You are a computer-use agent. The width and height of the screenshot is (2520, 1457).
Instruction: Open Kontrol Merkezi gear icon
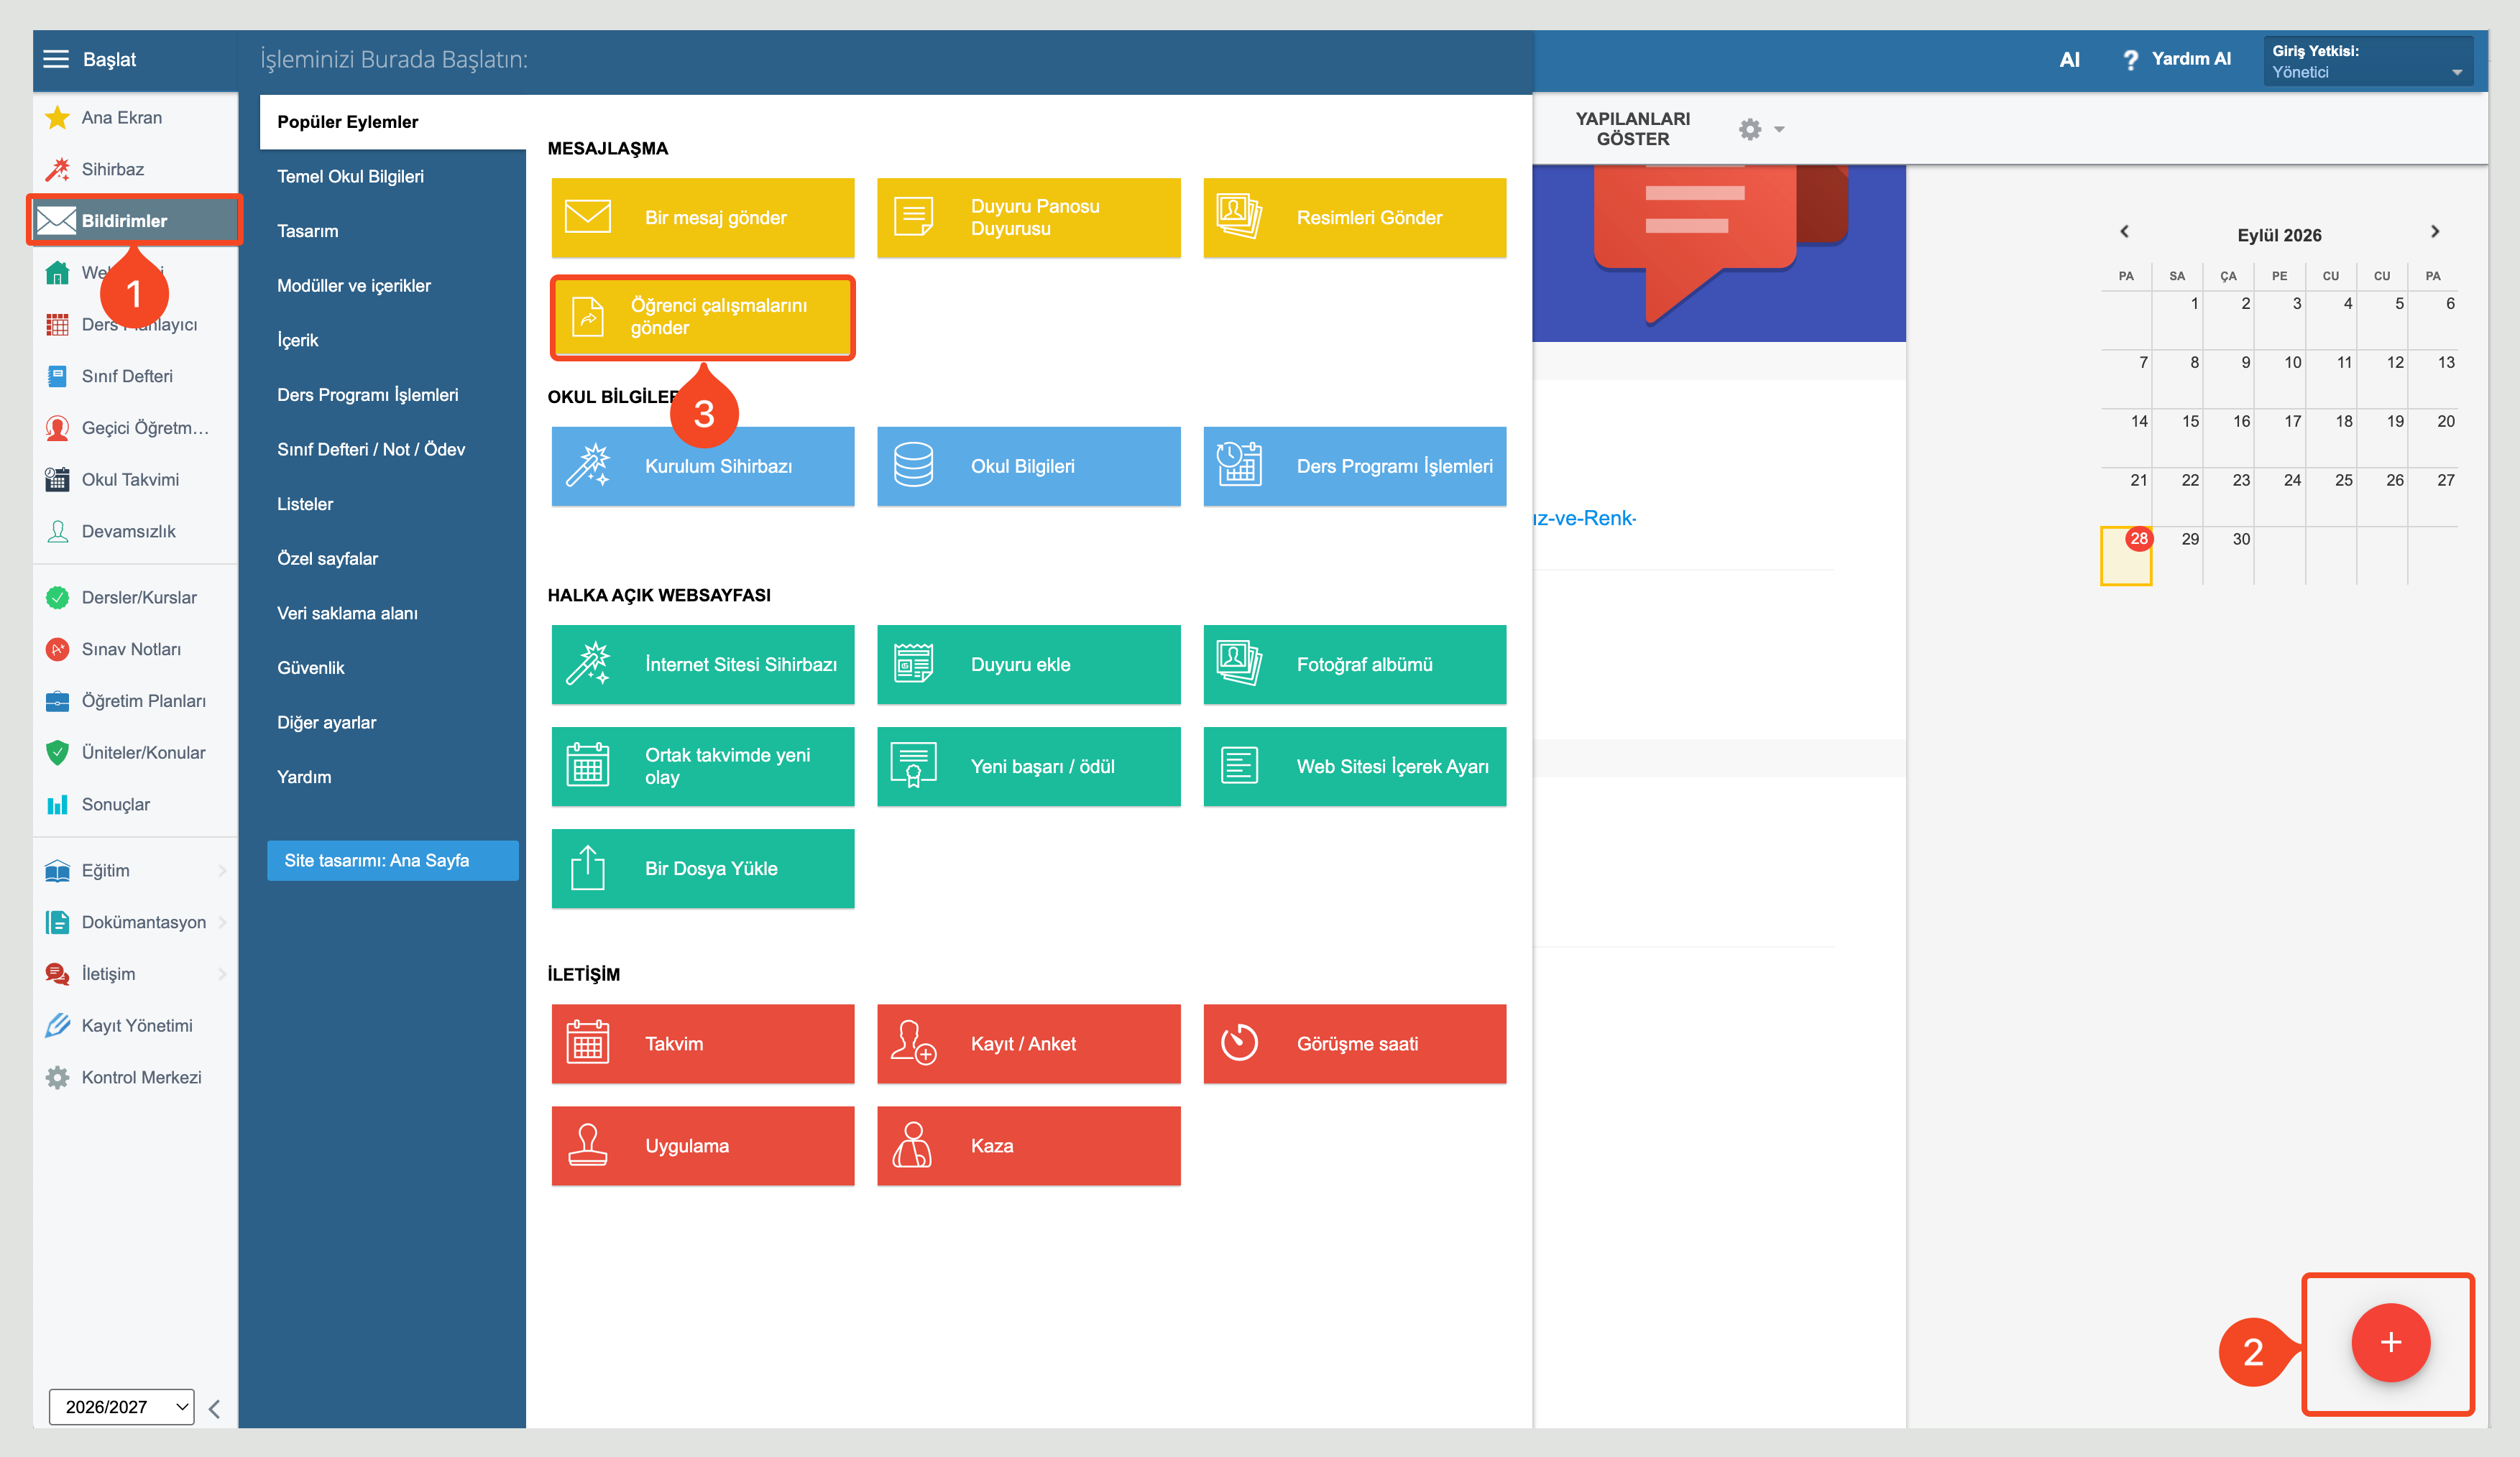pos(57,1077)
